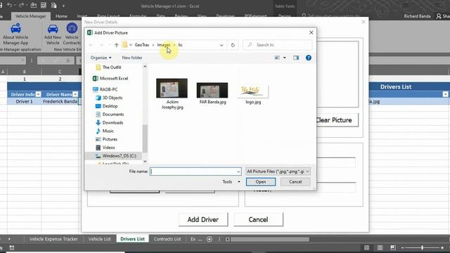450x253 pixels.
Task: Switch to Vehicle Expense Tracker sheet
Action: pyautogui.click(x=53, y=239)
